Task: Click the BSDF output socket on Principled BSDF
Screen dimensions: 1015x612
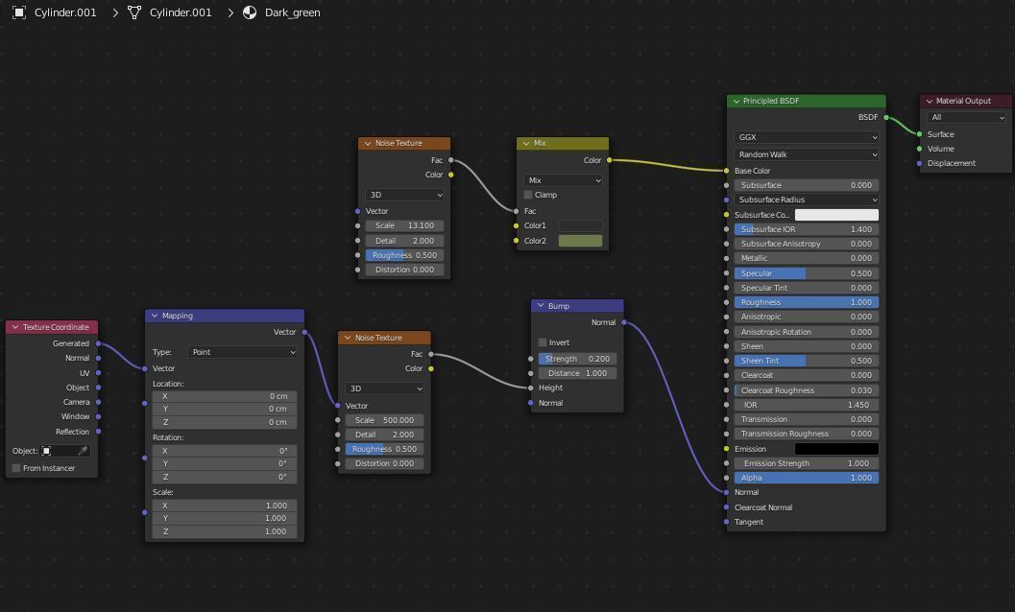Action: (x=886, y=117)
